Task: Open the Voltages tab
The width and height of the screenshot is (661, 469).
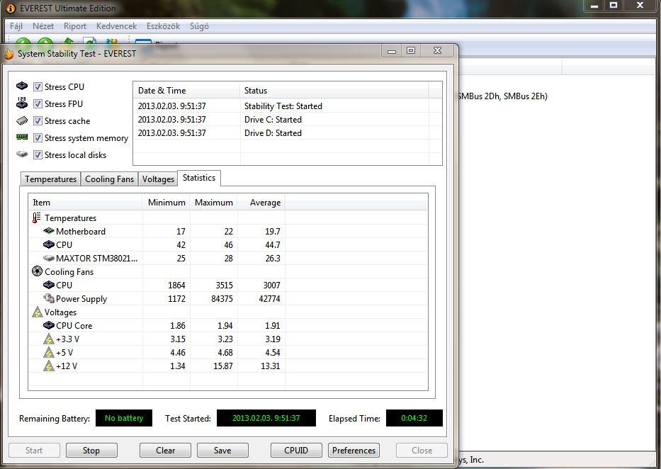Action: click(158, 179)
